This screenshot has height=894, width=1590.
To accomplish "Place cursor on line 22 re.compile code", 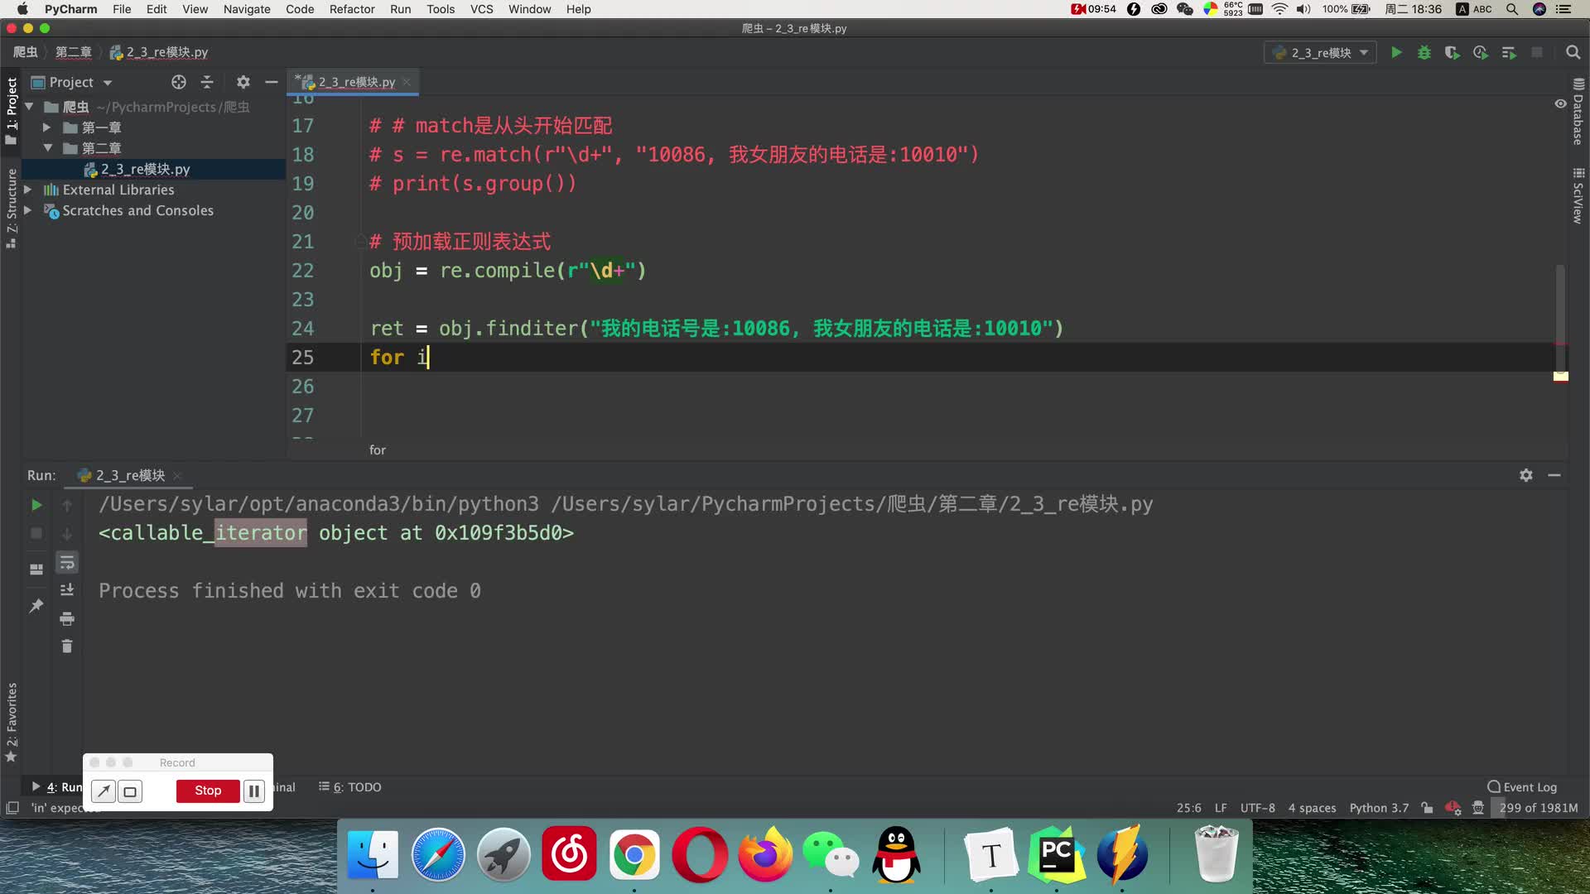I will point(507,271).
